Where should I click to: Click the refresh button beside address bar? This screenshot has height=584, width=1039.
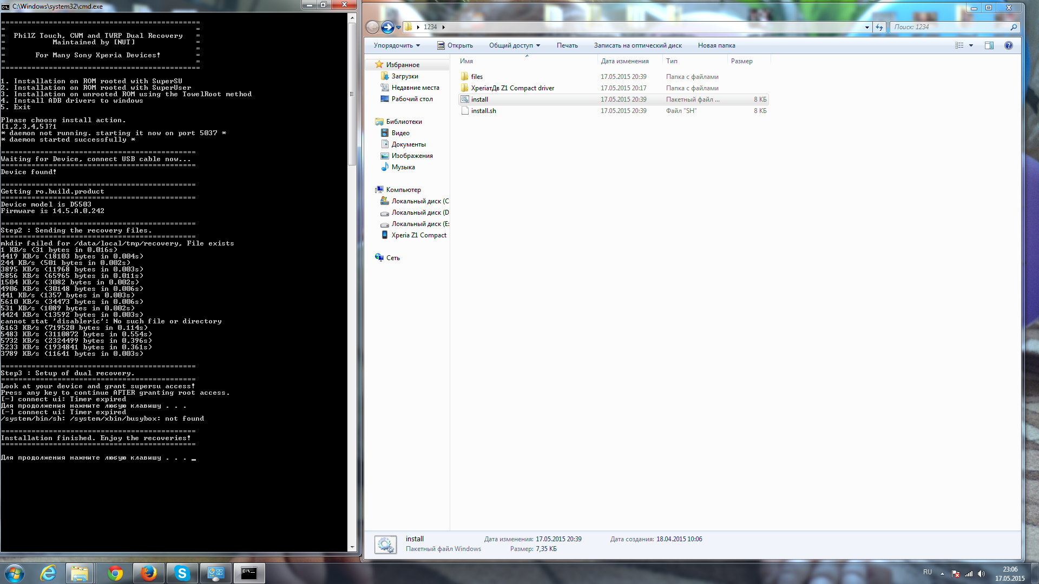879,27
